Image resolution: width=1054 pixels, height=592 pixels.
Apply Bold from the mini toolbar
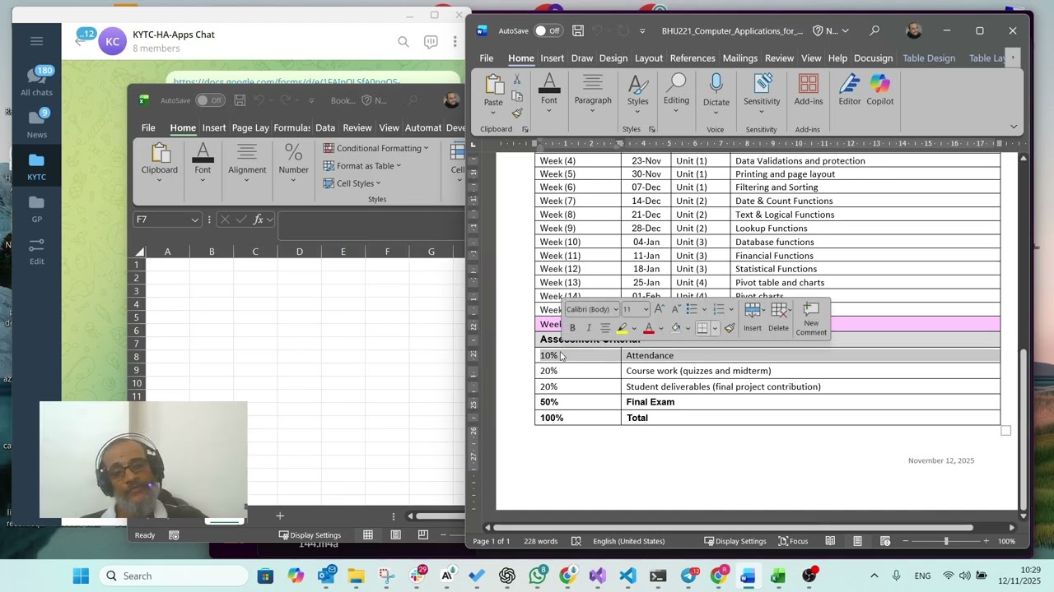(x=572, y=328)
